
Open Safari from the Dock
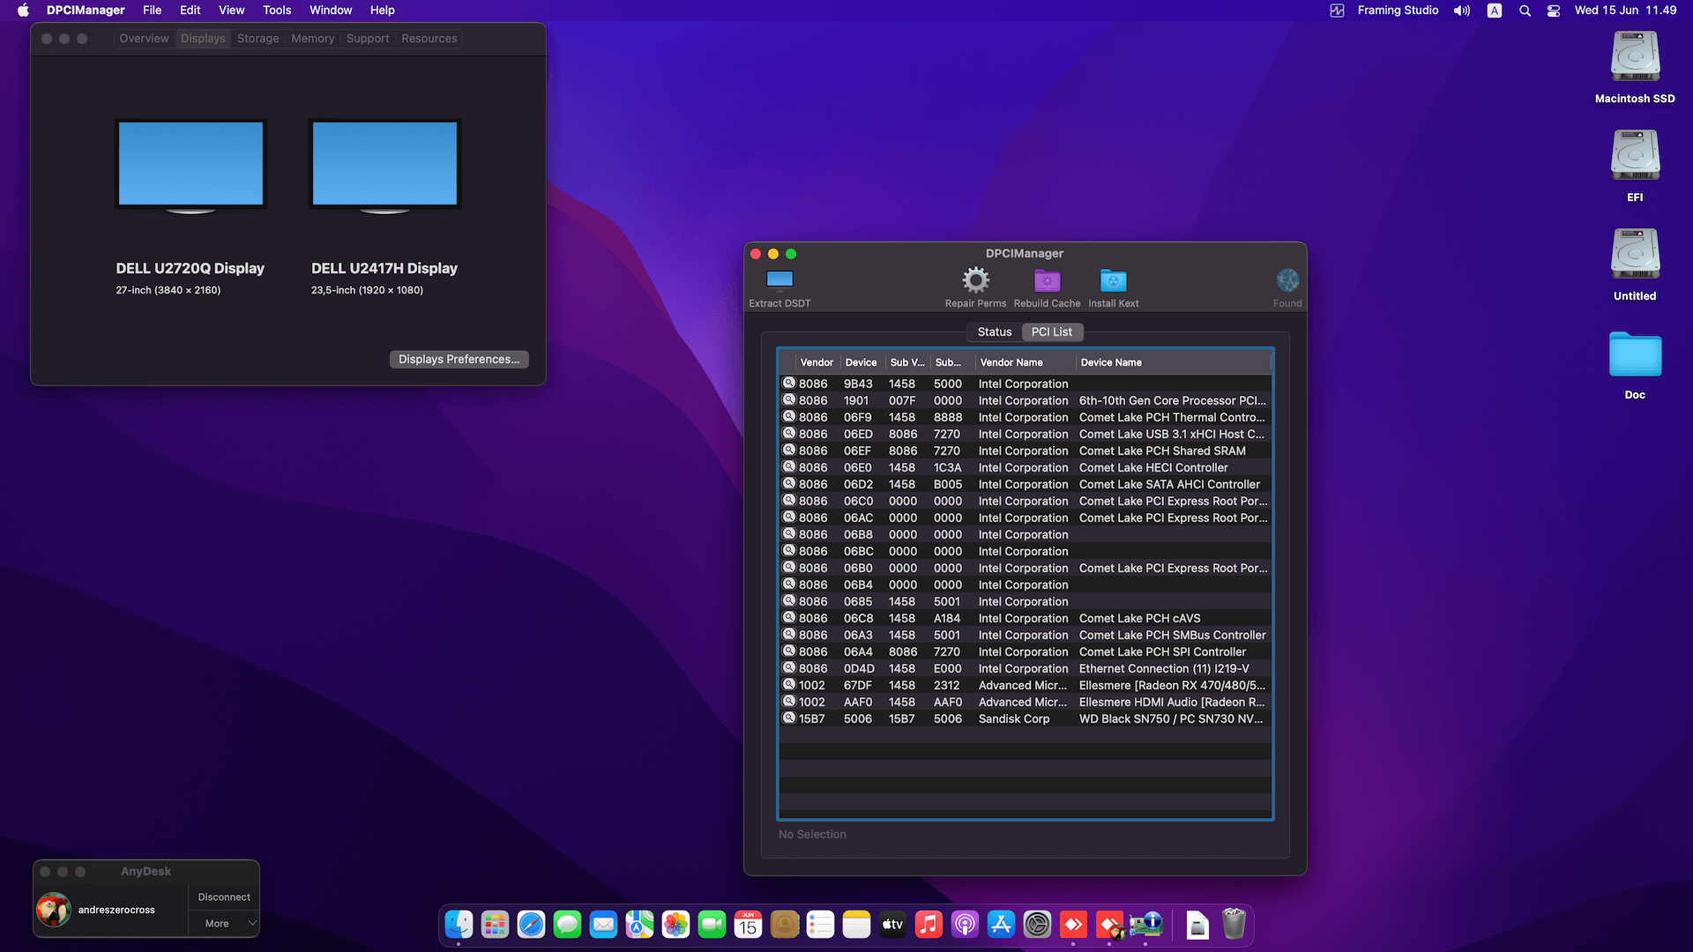[x=531, y=924]
